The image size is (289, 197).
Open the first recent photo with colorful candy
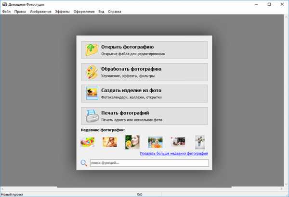point(88,142)
